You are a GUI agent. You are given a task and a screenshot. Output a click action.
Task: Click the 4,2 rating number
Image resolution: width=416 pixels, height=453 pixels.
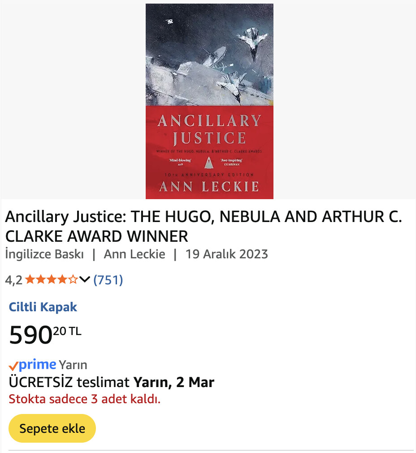[13, 280]
